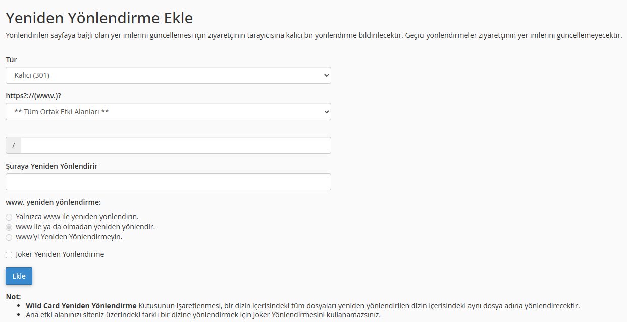Click the description paragraph under the heading
Viewport: 627px width, 322px height.
click(x=313, y=36)
